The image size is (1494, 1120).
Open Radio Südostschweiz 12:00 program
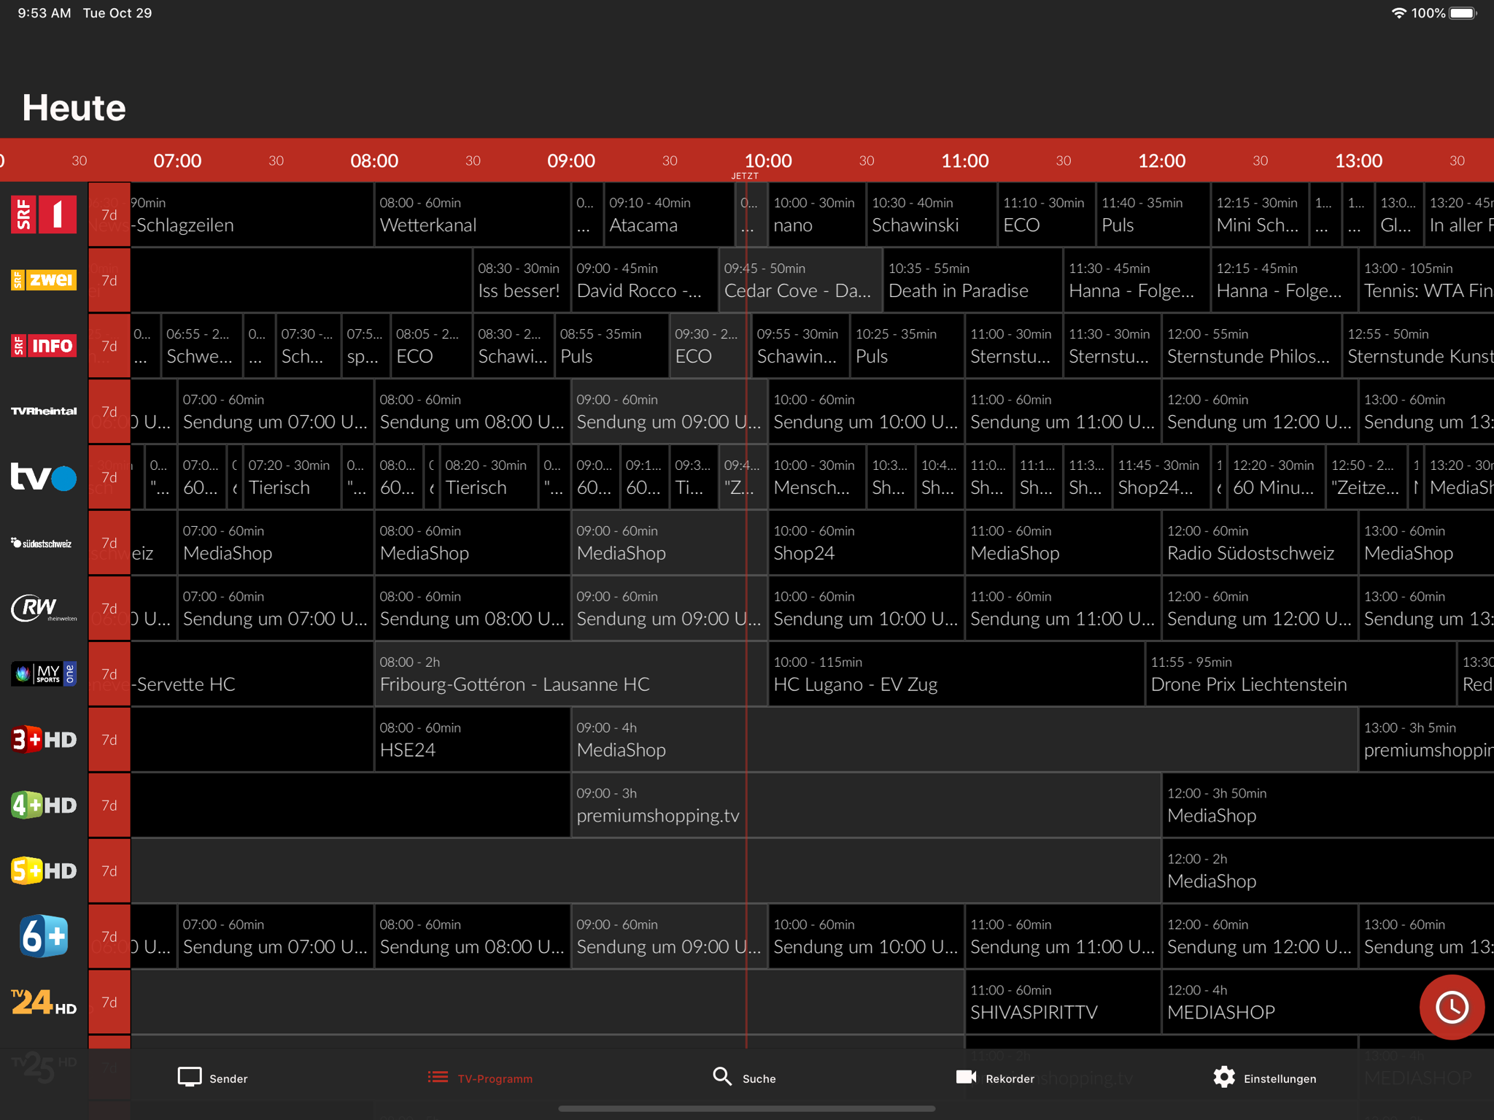[1260, 543]
